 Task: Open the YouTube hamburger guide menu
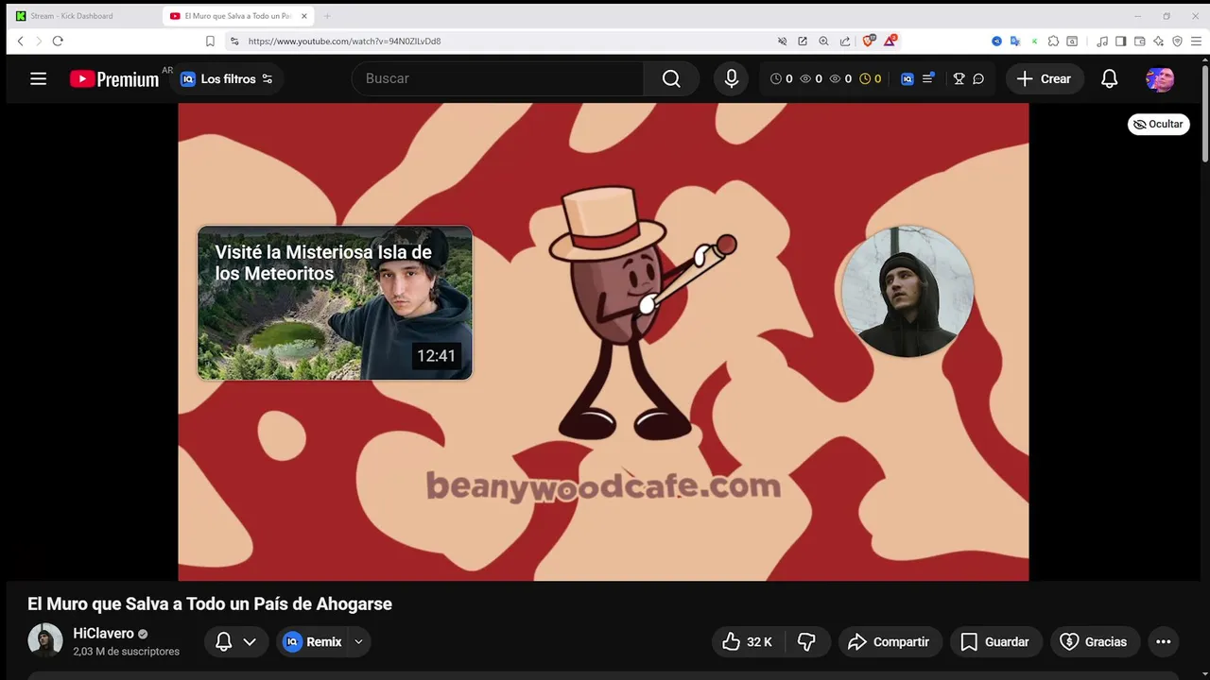38,79
